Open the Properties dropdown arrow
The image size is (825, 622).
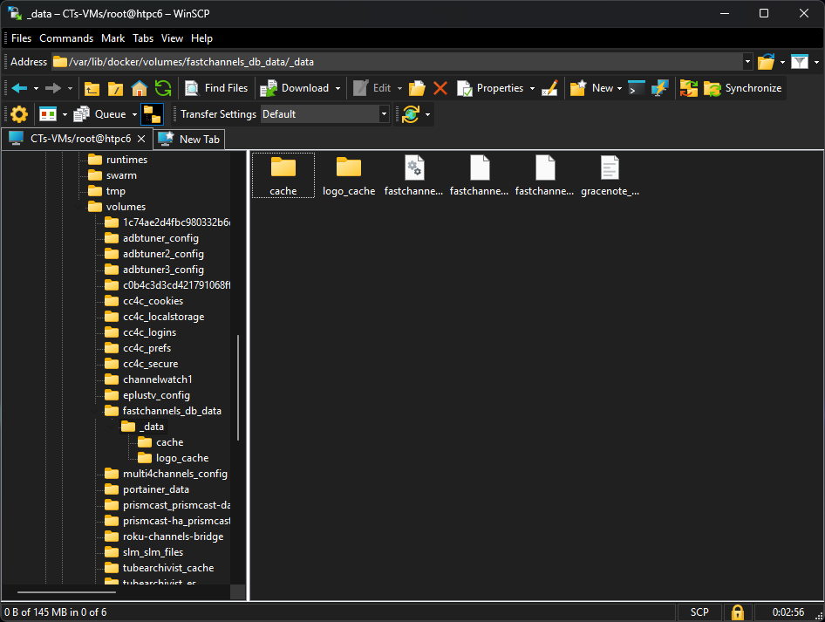[x=532, y=88]
